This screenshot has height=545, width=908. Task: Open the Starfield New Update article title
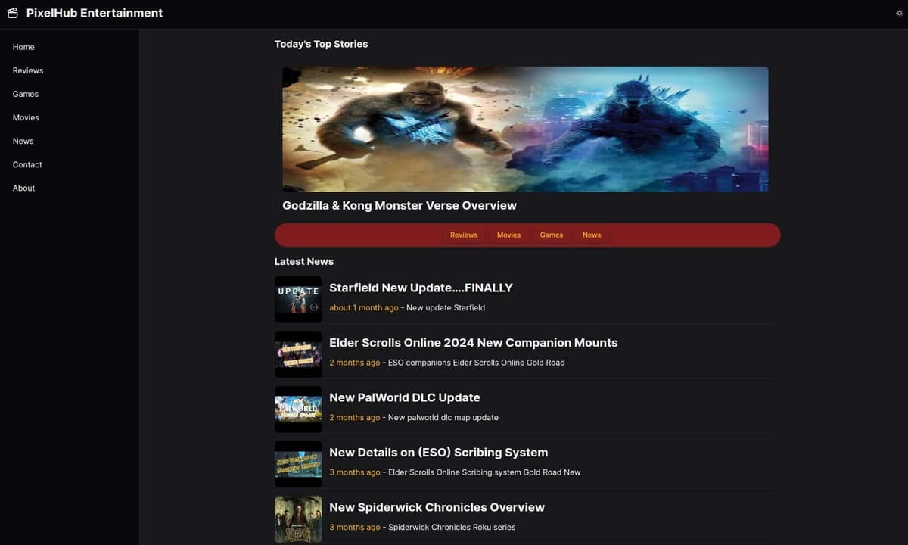pos(421,288)
